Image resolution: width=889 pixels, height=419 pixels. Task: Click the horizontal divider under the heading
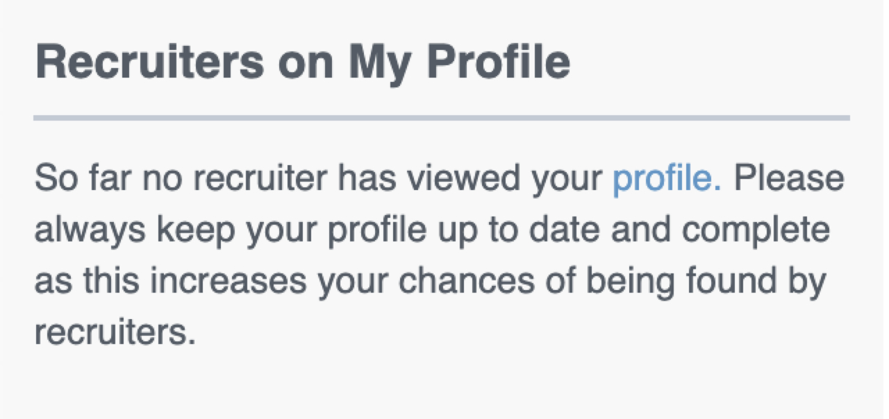pos(442,118)
